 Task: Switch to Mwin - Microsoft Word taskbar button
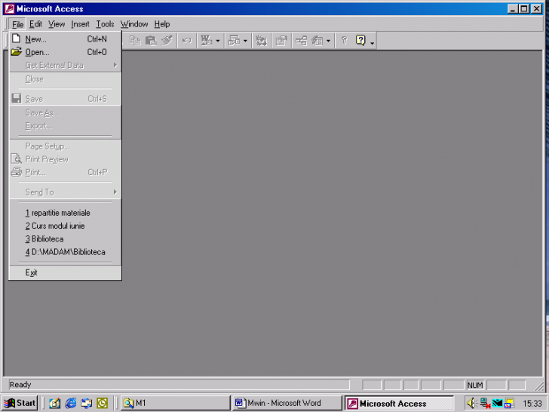287,403
